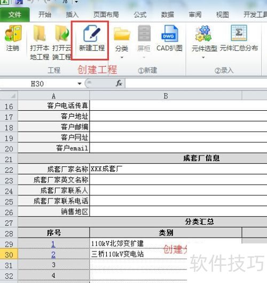Select cell with number 3 in row 31

(x=54, y=265)
